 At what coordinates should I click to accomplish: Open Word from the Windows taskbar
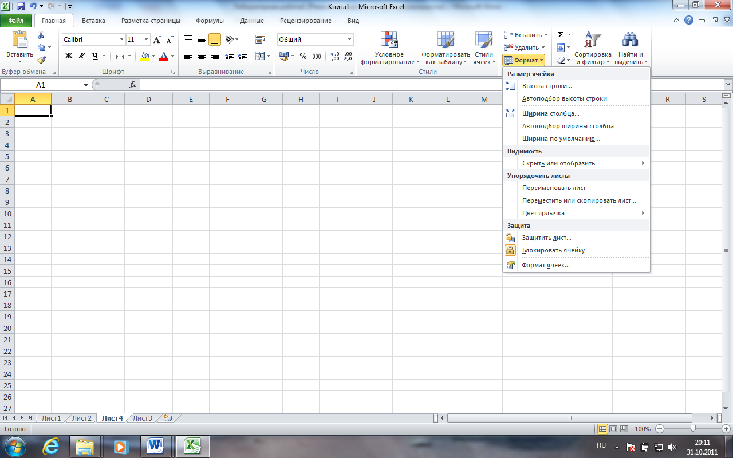[x=156, y=446]
